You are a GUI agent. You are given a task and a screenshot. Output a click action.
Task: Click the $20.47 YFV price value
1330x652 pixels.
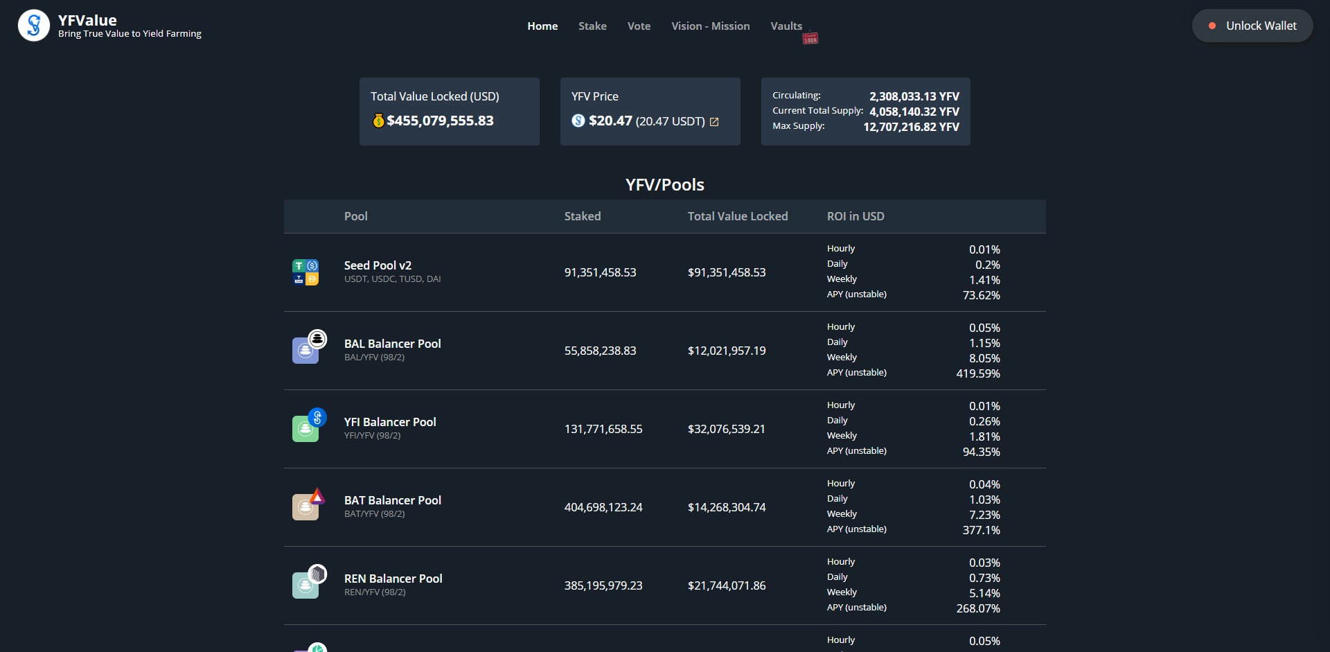click(610, 121)
